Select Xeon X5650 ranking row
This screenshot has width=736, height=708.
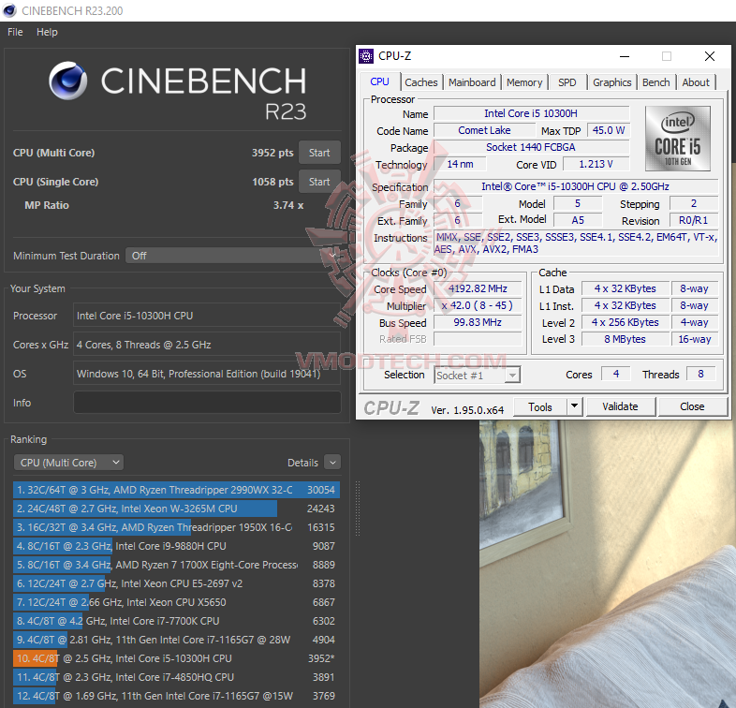tap(176, 602)
